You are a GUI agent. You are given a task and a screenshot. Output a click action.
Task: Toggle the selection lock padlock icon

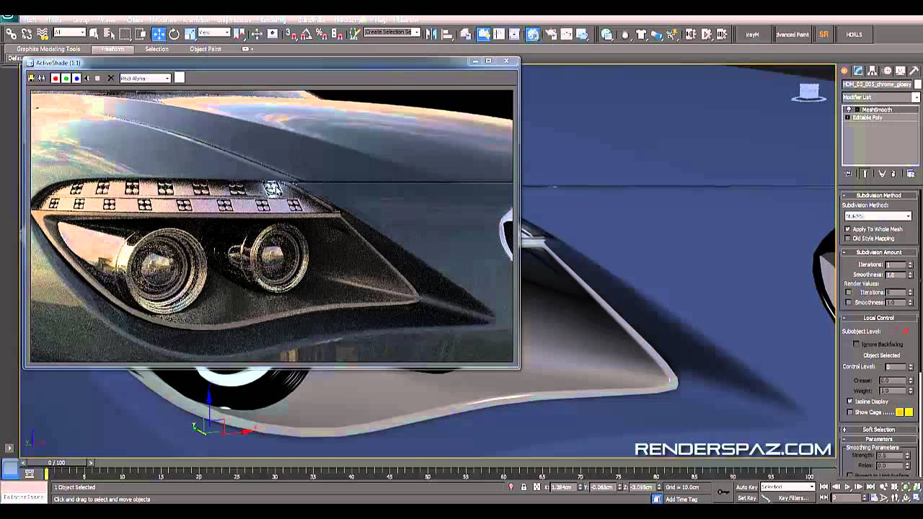(524, 487)
